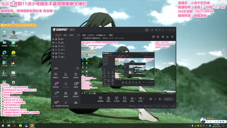Open the layout grid icon in the top-right toolbar
The image size is (227, 128).
pyautogui.click(x=163, y=37)
